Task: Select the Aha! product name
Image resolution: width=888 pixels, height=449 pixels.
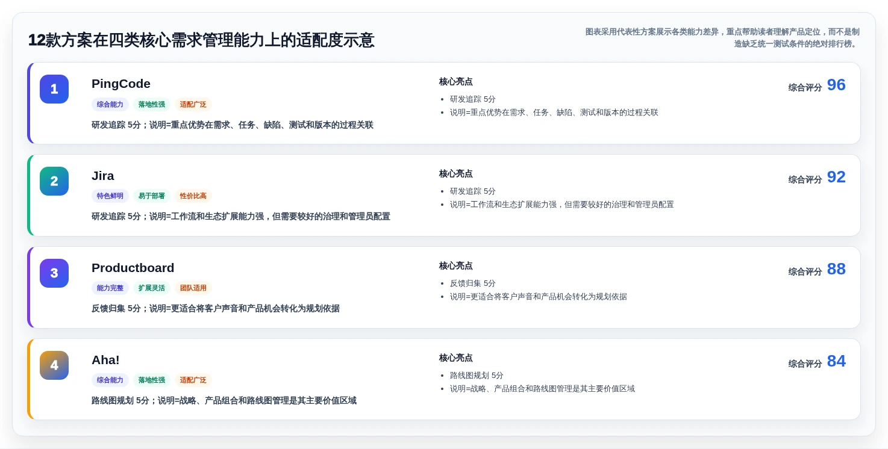Action: point(105,360)
